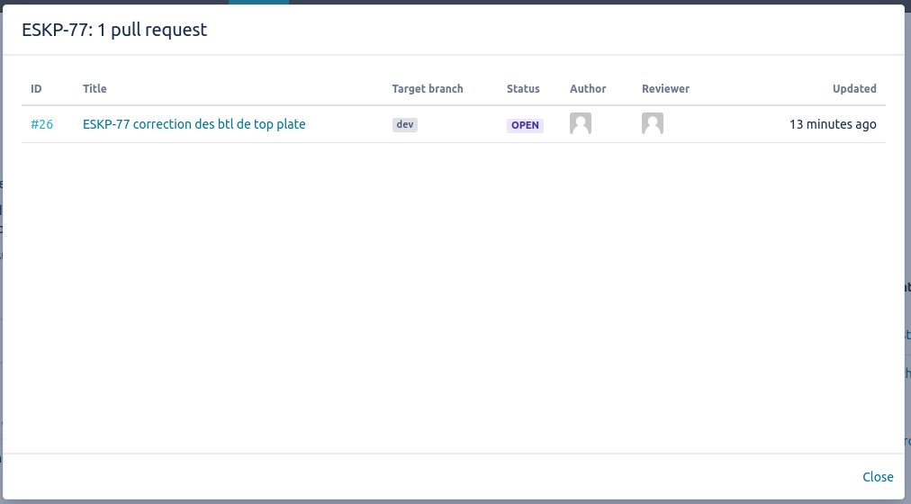Click the Reviewer avatar icon

pyautogui.click(x=653, y=123)
